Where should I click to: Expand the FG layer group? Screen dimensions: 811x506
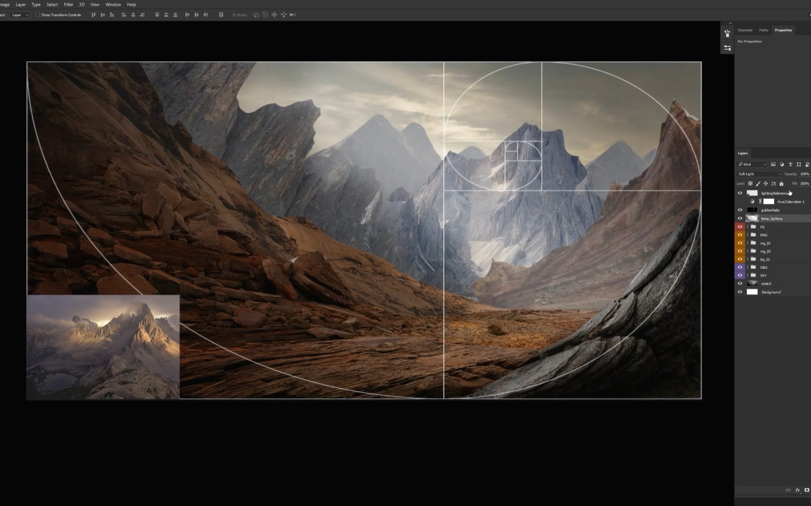click(747, 227)
